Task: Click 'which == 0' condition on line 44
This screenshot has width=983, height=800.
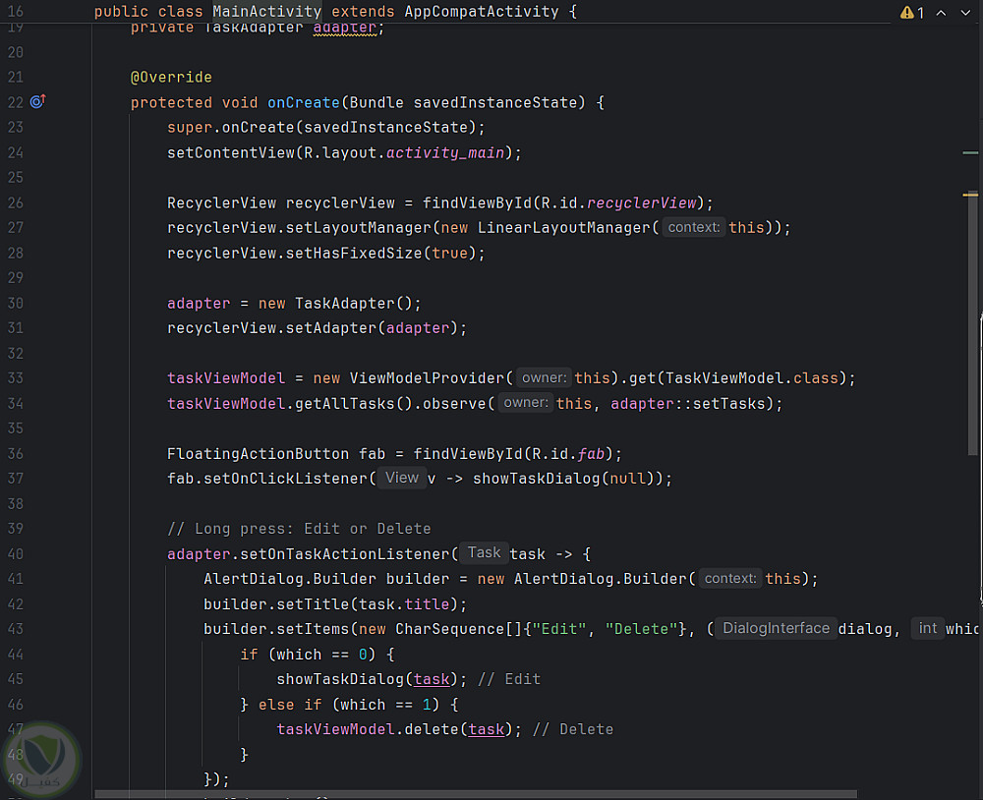Action: coord(321,654)
